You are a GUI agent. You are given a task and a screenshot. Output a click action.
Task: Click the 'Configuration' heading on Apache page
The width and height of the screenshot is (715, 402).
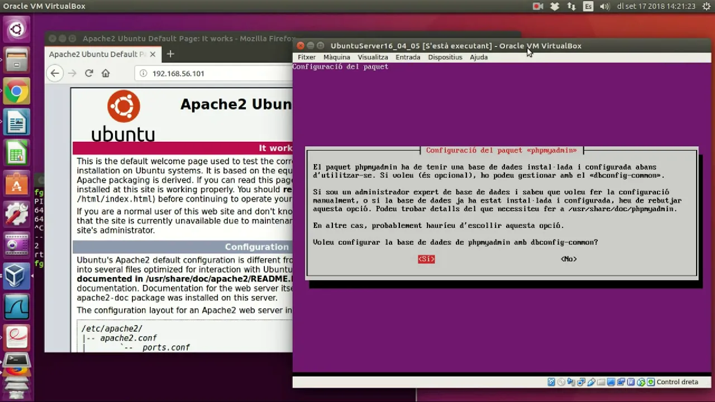[x=256, y=247]
